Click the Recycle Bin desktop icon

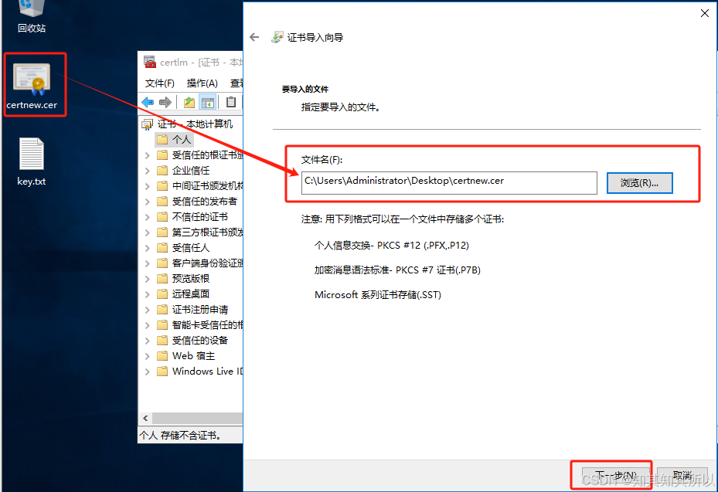tap(32, 17)
